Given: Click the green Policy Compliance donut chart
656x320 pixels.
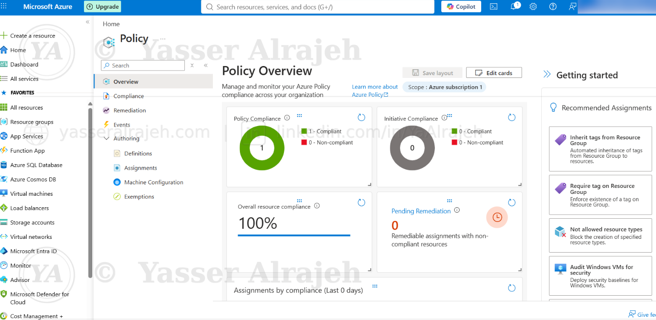Looking at the screenshot, I should click(262, 148).
